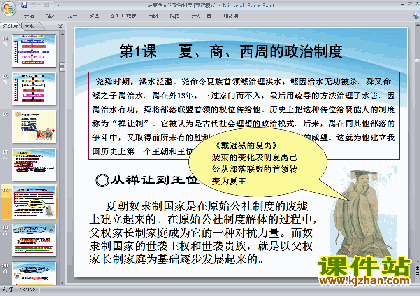Screen dimensions: 420x296
Task: Click the thumbnail pane scroll-up arrow
Action: pyautogui.click(x=62, y=34)
